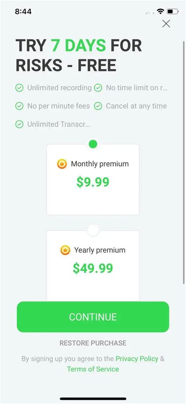Tap the checkmark icon beside No time limit
This screenshot has height=404, width=186.
tap(98, 88)
